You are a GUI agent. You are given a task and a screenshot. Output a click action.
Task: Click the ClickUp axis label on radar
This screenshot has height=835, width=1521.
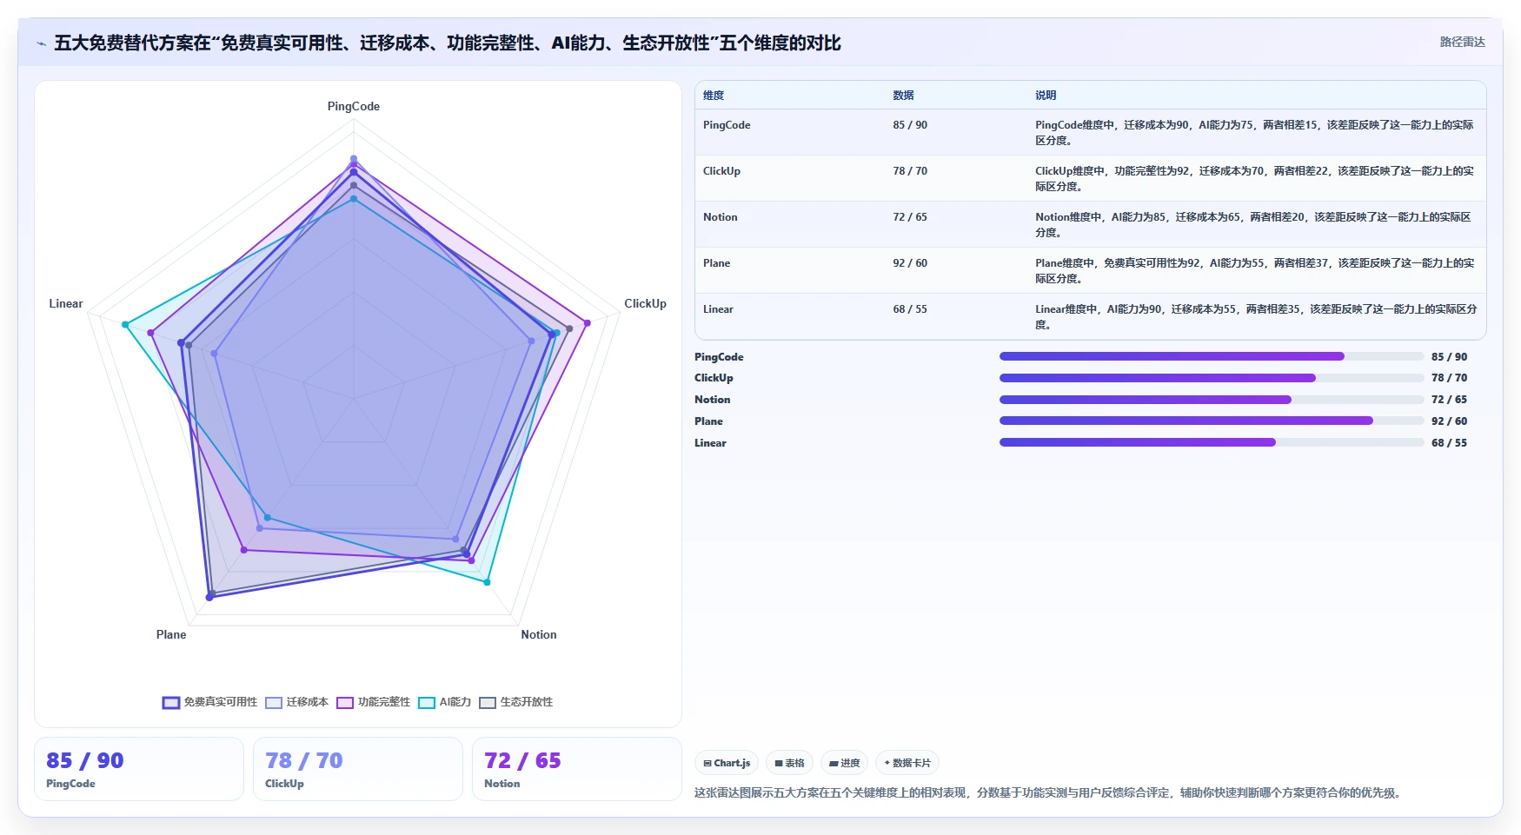click(645, 304)
